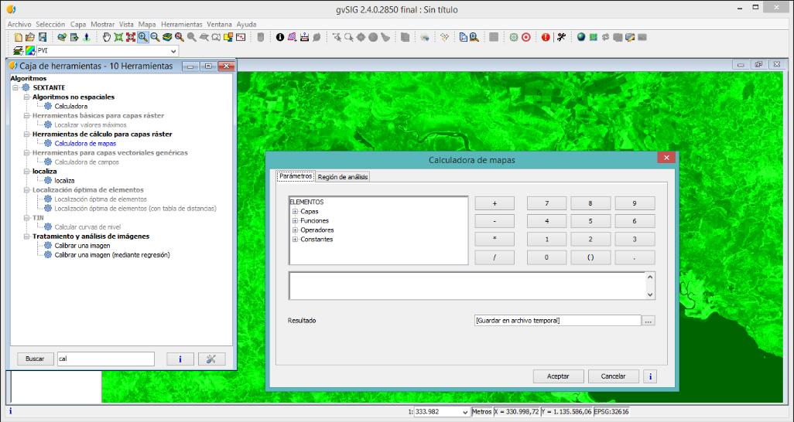
Task: Click the info button beside Cancelar
Action: 649,376
